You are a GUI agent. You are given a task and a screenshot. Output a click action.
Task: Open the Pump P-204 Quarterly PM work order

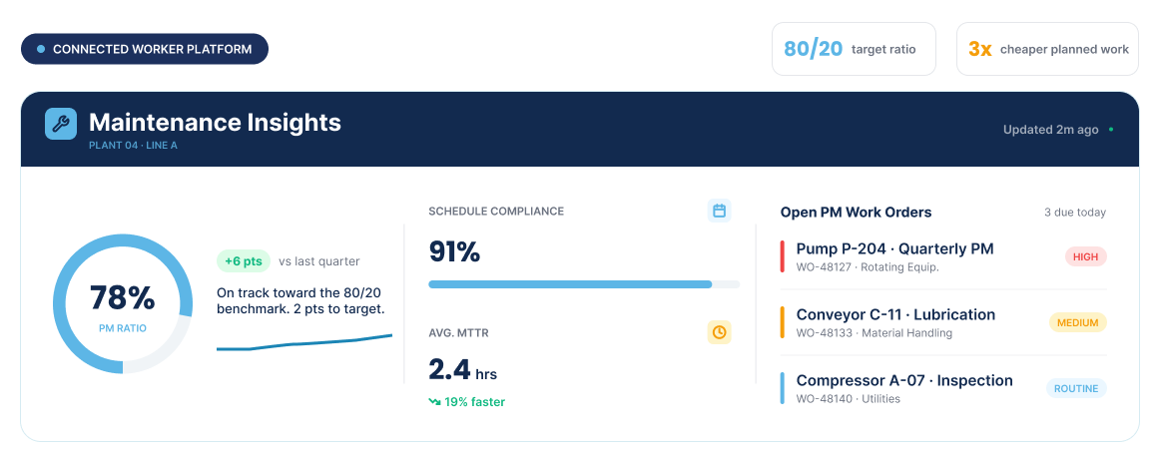coord(943,256)
